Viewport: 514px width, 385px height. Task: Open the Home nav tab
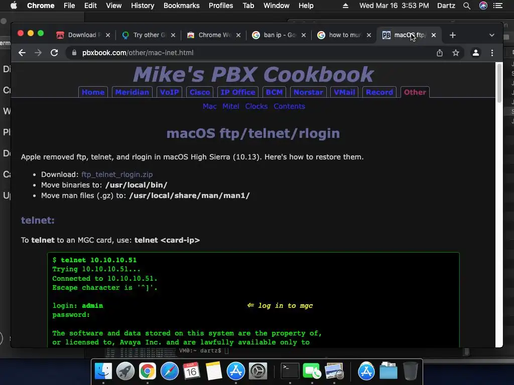[x=93, y=92]
